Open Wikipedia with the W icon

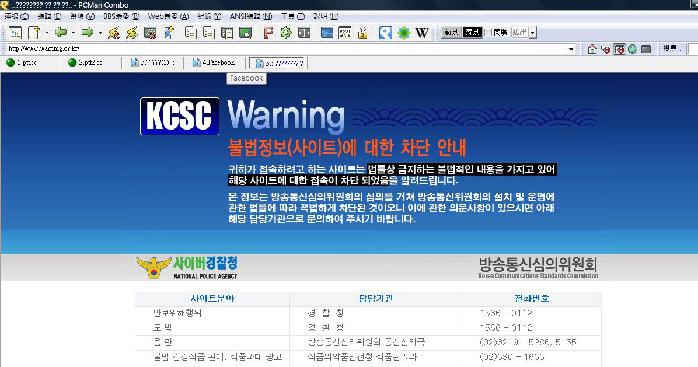421,33
